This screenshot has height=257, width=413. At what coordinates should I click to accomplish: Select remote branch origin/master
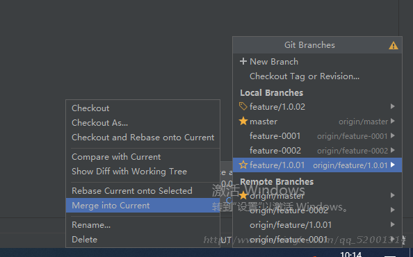pyautogui.click(x=317, y=195)
